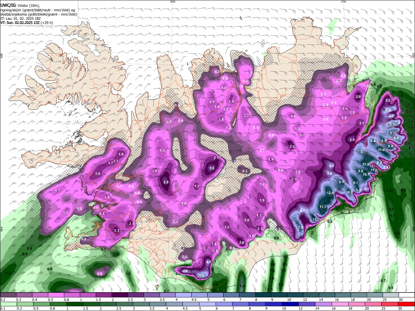Click the 5.8 precipitation value
Viewport: 415px width, 311px height.
(x=388, y=110)
